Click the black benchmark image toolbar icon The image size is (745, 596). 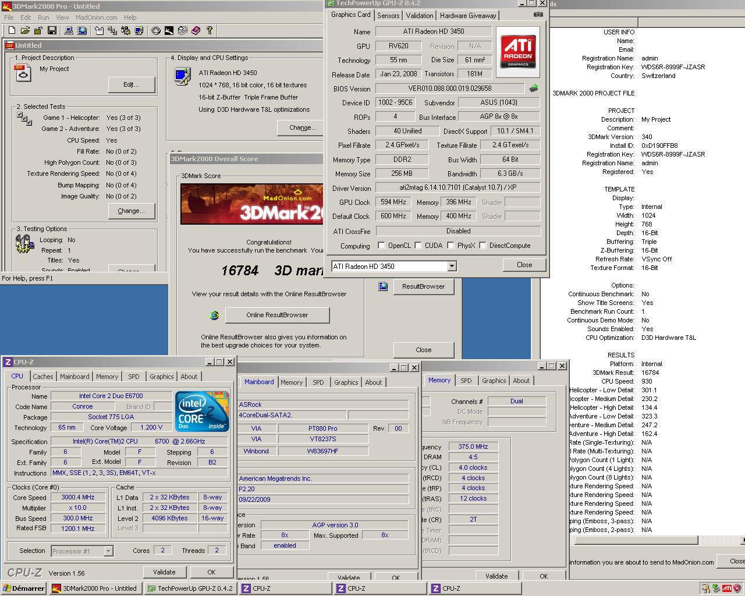(x=169, y=30)
